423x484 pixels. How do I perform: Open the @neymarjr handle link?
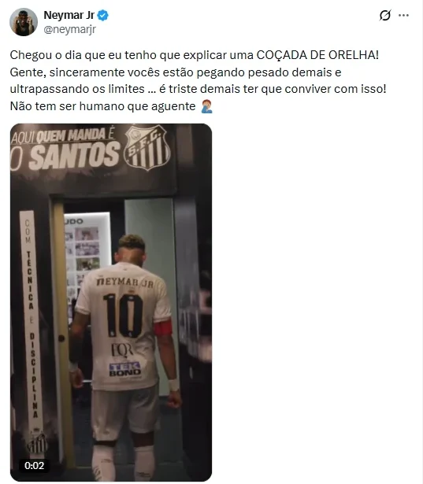pos(70,29)
